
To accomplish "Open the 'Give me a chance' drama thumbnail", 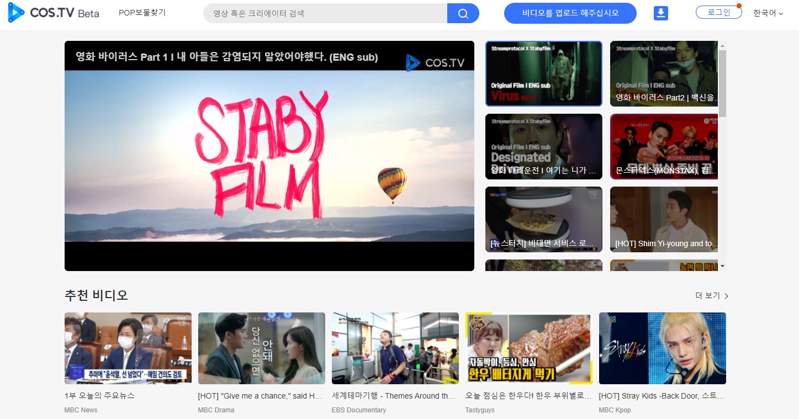I will pos(262,348).
